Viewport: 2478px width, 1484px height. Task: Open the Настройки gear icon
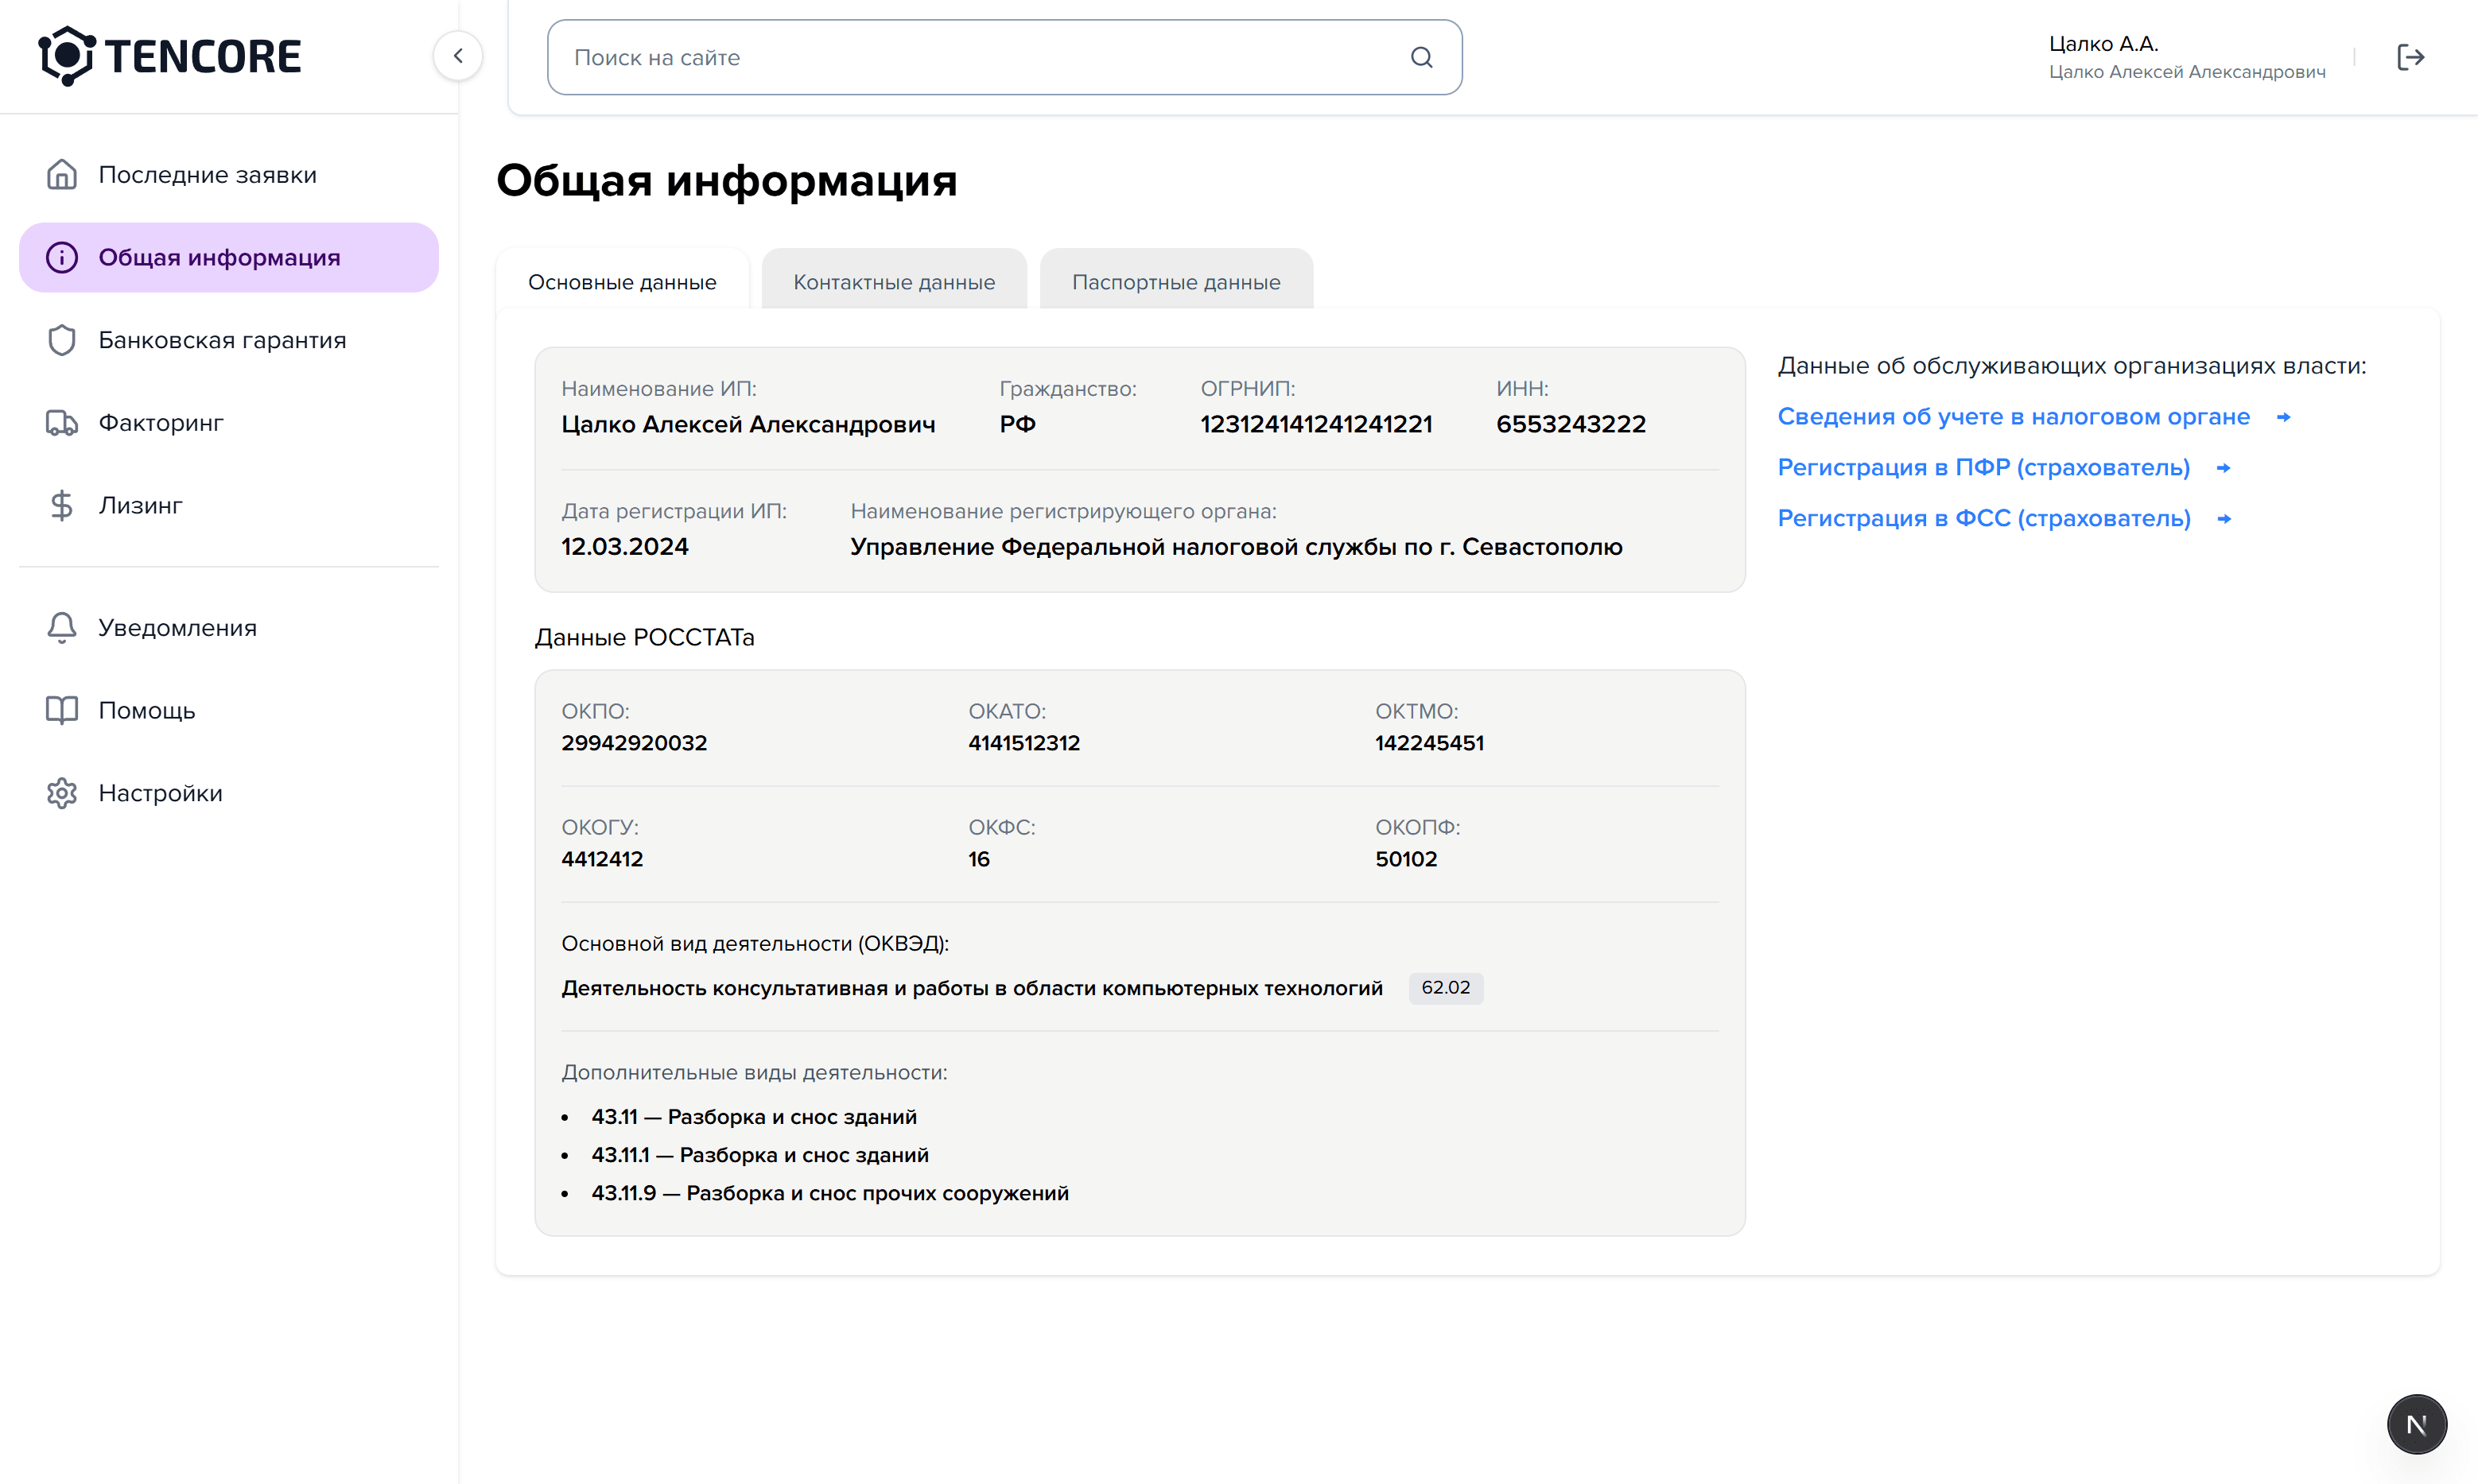[61, 792]
